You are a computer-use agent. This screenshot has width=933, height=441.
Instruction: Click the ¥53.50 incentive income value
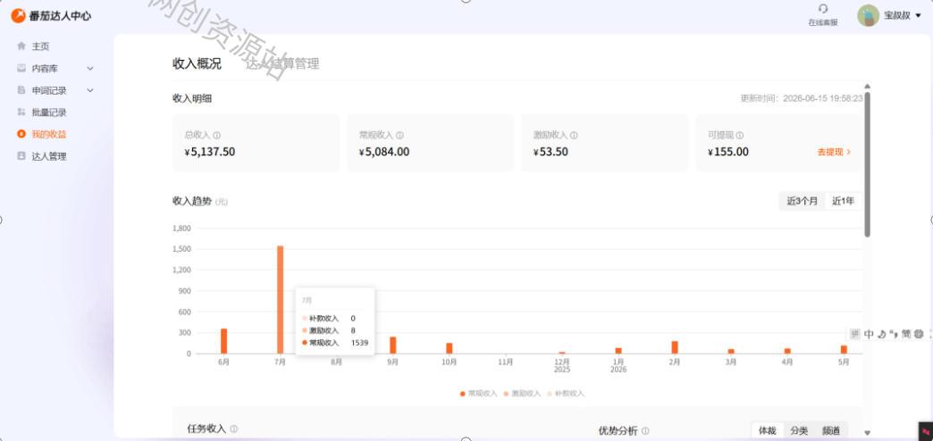point(551,152)
